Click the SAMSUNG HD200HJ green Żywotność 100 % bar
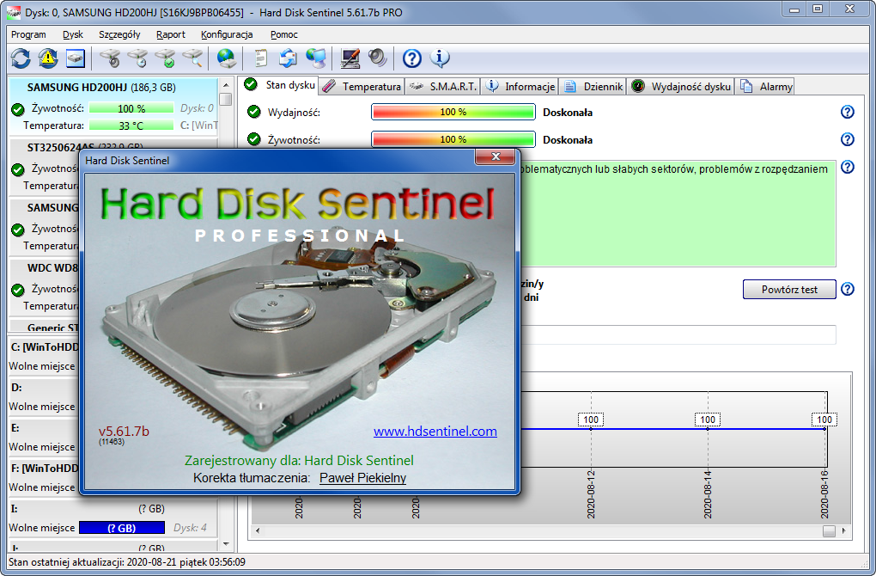876x576 pixels. coord(131,108)
